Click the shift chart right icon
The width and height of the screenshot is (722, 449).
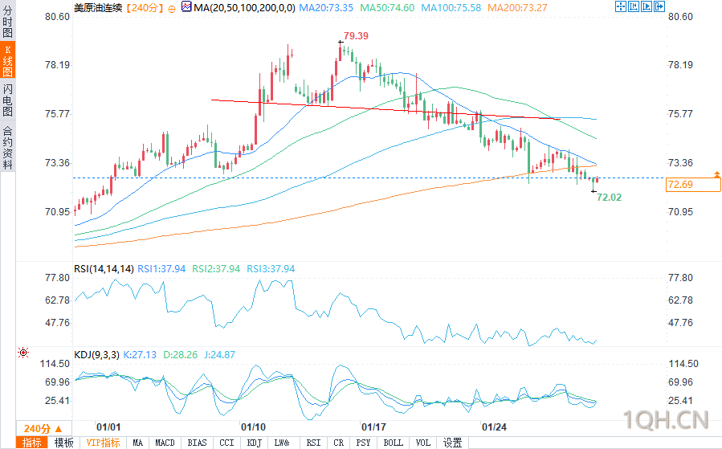coord(647,6)
